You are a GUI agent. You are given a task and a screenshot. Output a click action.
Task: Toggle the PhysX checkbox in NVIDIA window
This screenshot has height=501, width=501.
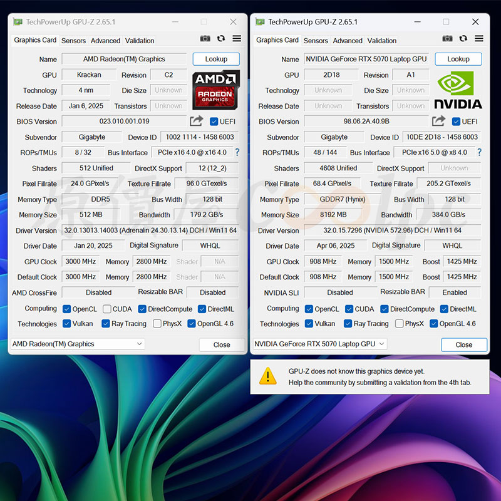coord(400,324)
